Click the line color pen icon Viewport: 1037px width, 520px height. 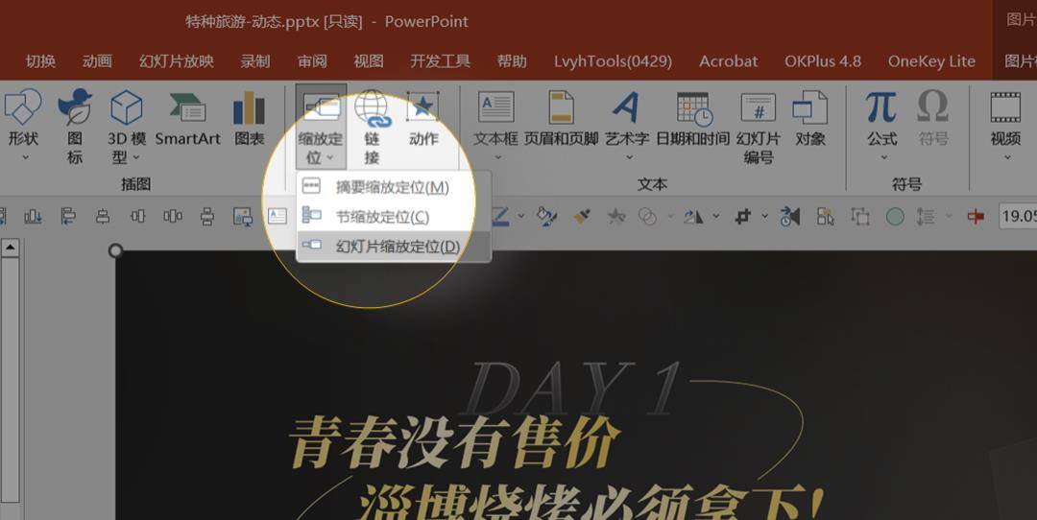point(500,216)
